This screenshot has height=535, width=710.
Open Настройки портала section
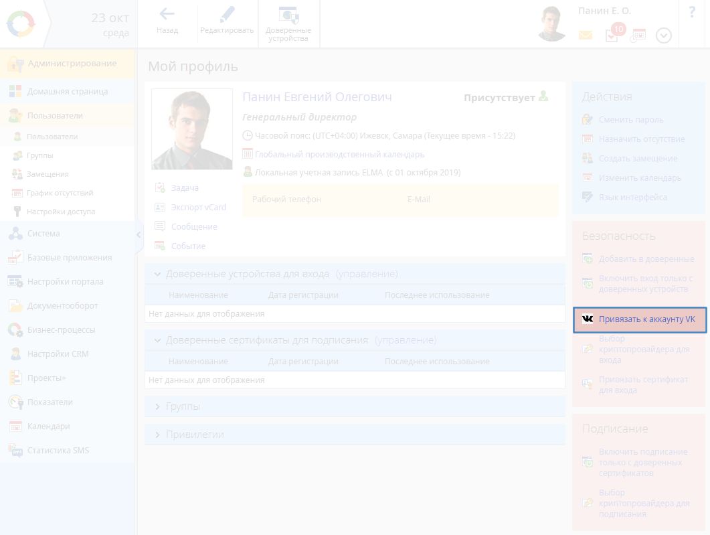tap(68, 282)
